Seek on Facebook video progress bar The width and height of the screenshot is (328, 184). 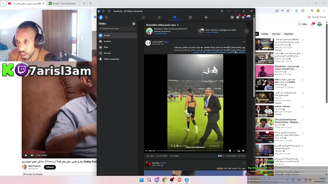[191, 151]
